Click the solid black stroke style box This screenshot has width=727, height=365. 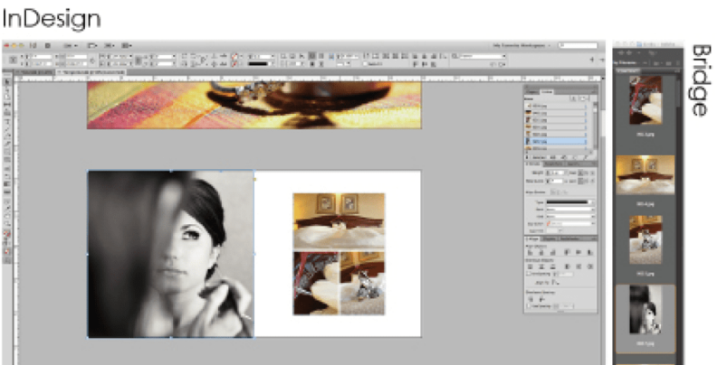(x=260, y=64)
